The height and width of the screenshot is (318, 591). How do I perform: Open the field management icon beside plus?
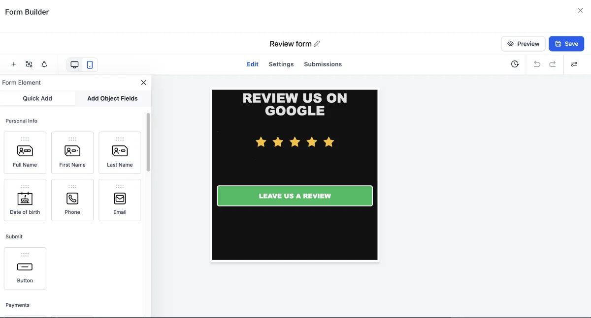click(x=29, y=64)
